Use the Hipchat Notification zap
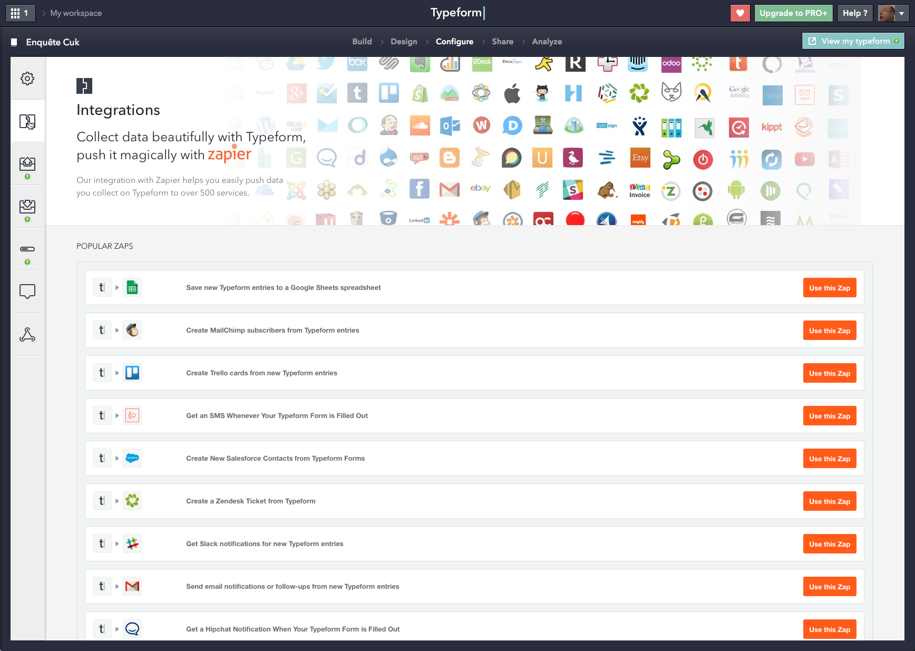 click(830, 629)
